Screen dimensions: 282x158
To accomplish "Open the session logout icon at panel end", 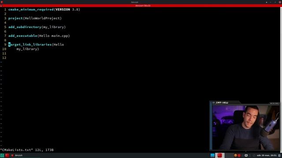I will 279,155.
